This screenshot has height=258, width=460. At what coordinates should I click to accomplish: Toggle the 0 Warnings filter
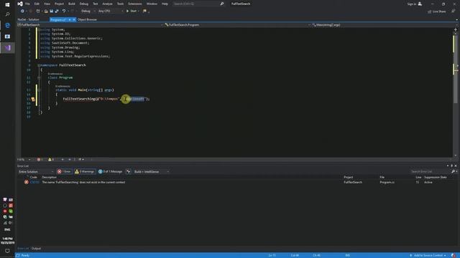[85, 172]
